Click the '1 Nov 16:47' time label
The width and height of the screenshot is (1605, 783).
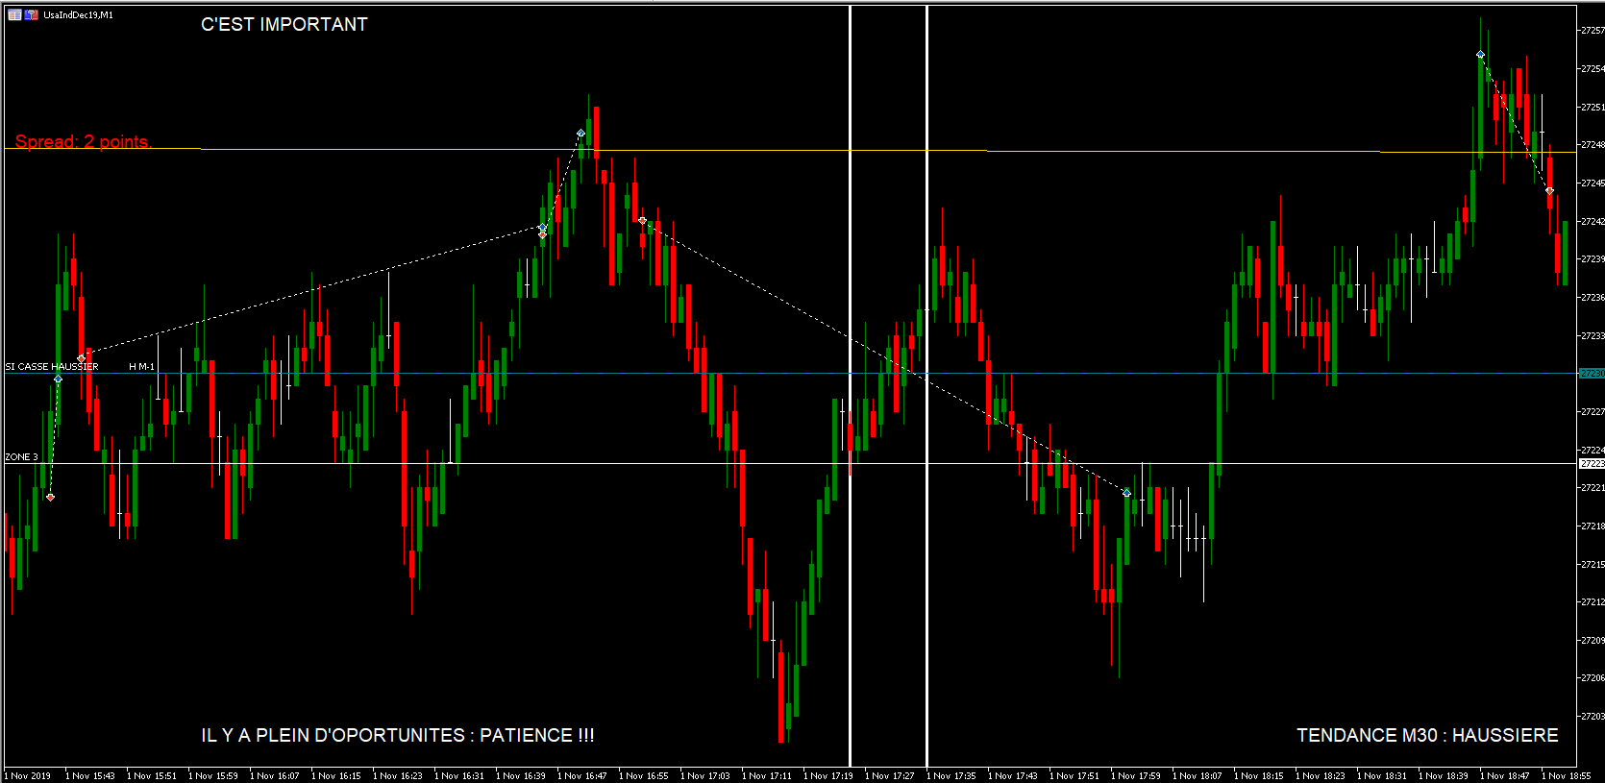point(582,775)
